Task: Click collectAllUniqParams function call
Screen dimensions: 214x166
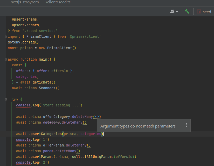Action: (93, 157)
